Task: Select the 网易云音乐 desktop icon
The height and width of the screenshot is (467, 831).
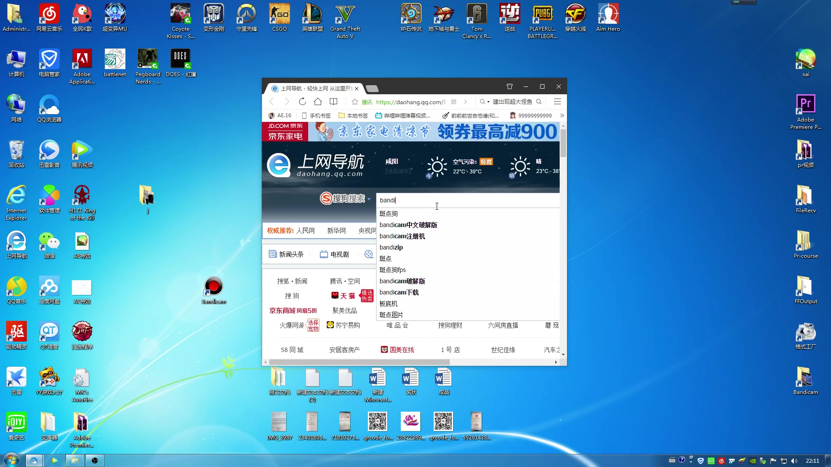Action: pos(49,18)
